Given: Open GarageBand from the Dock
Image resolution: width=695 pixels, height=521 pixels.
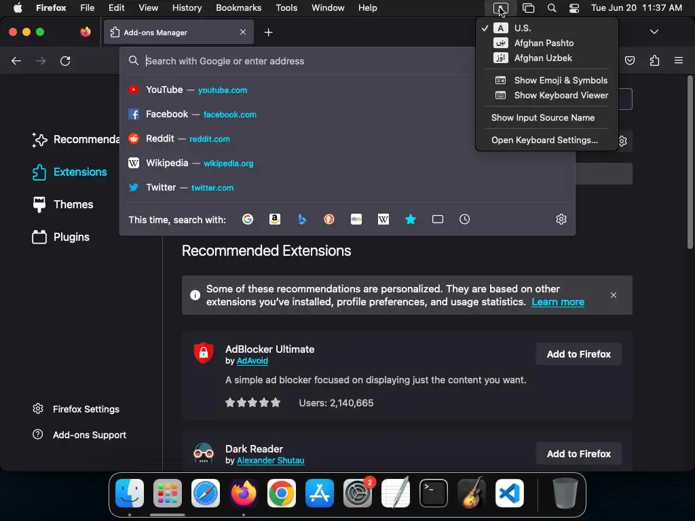Looking at the screenshot, I should click(472, 493).
